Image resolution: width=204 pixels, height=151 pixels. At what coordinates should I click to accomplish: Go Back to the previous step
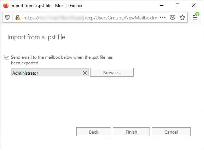(94, 132)
